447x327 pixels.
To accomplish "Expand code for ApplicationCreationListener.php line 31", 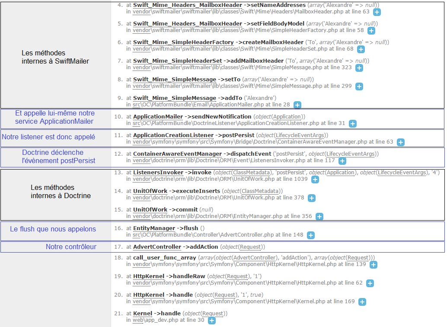I will point(353,124).
